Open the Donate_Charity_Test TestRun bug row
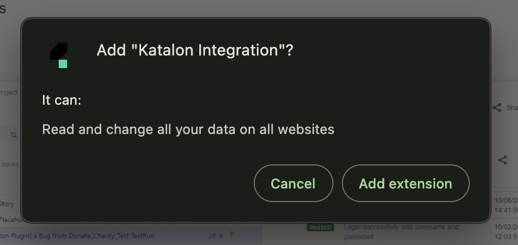 coord(79,236)
